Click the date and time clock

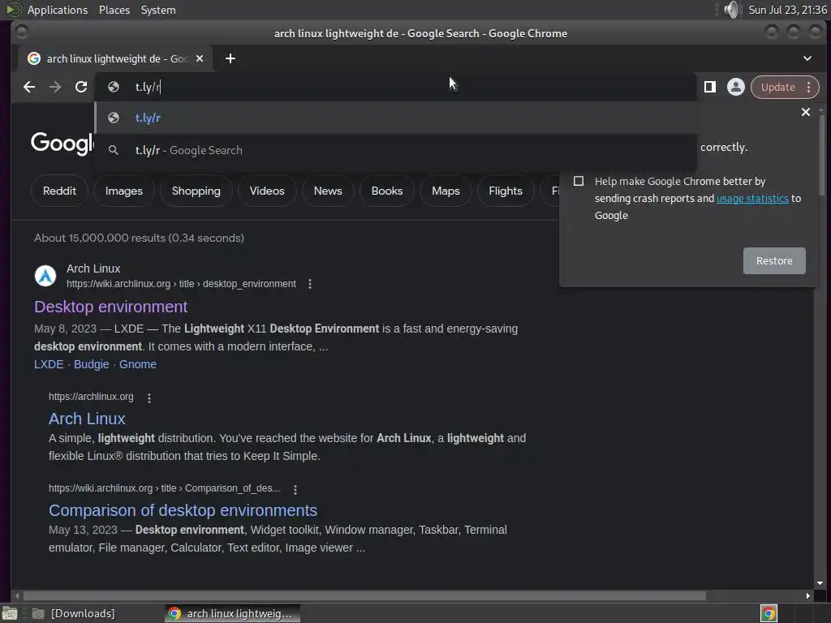coord(787,10)
